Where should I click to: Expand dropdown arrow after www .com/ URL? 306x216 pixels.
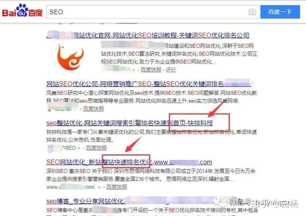(99, 187)
